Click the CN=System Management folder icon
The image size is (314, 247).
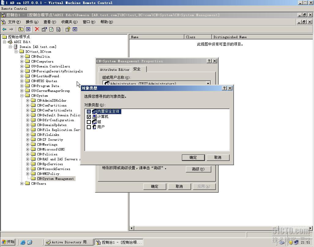pos(33,179)
